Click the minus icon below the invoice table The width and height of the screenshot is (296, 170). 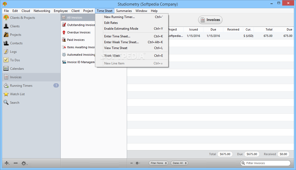coord(131,163)
